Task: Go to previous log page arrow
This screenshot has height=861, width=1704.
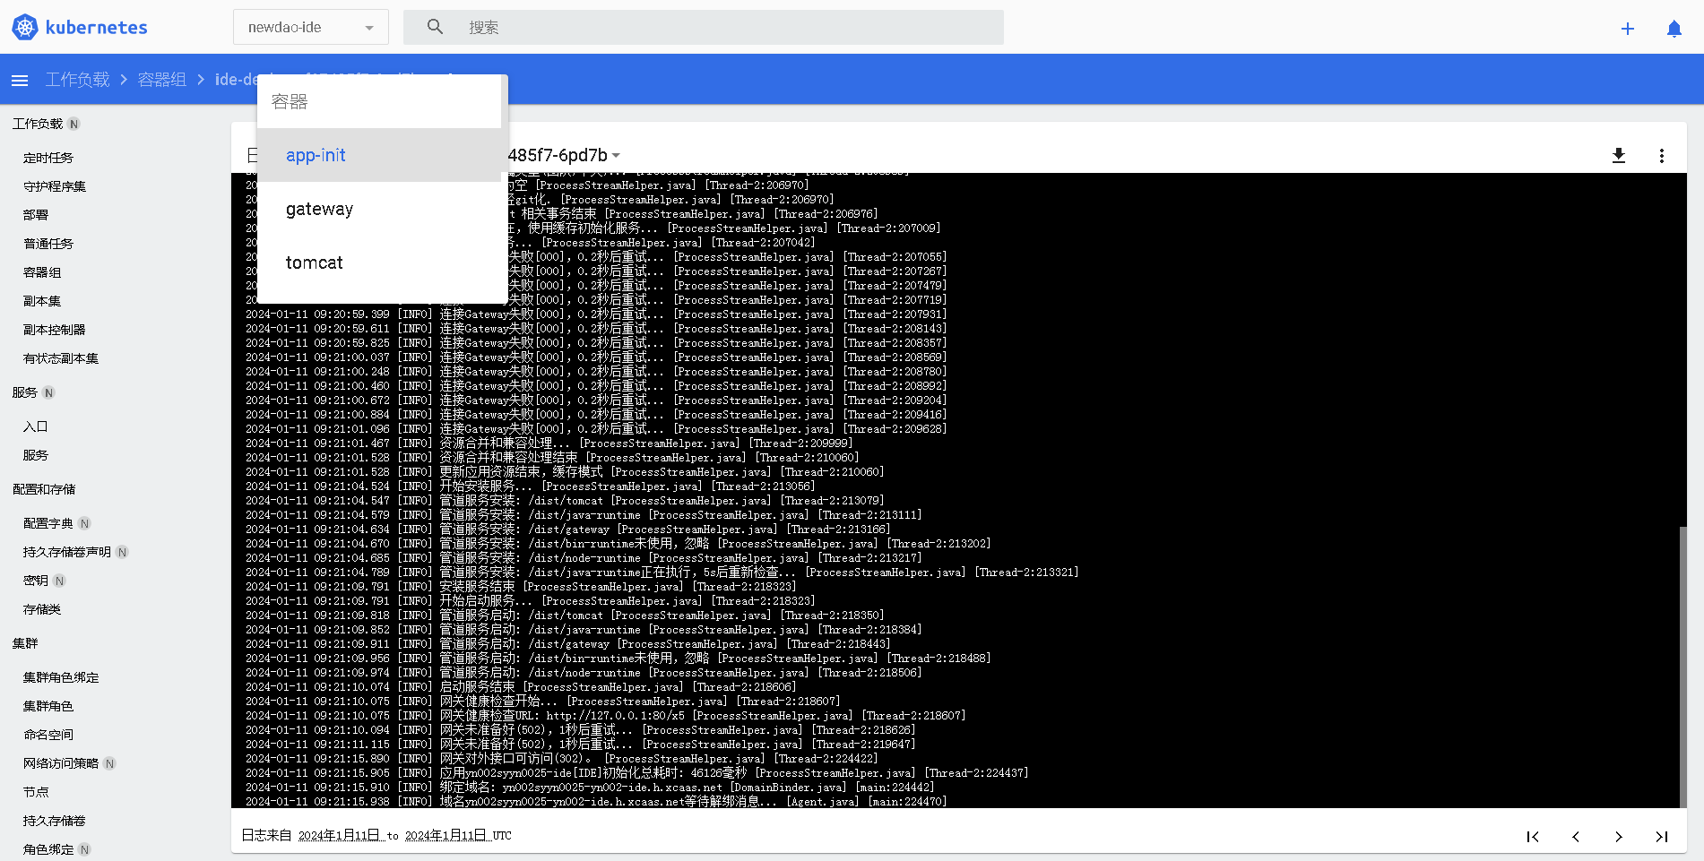Action: point(1576,836)
